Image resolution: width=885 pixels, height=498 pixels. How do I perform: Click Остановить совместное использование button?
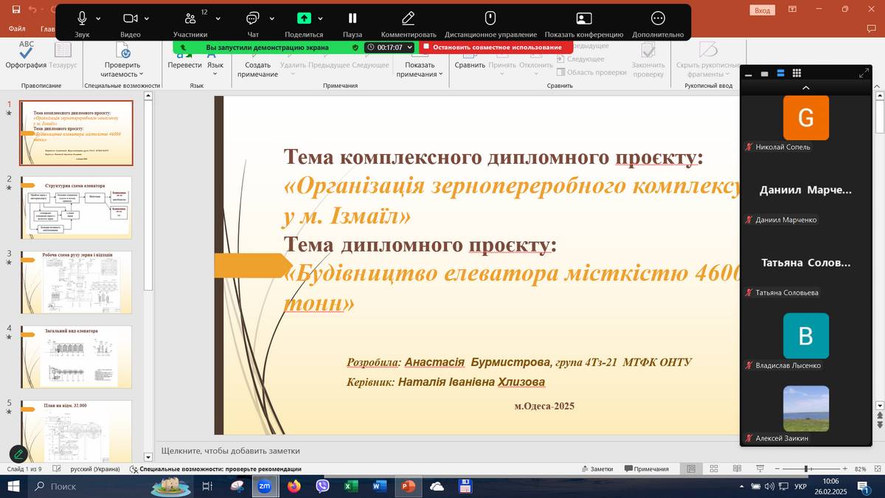coord(492,47)
